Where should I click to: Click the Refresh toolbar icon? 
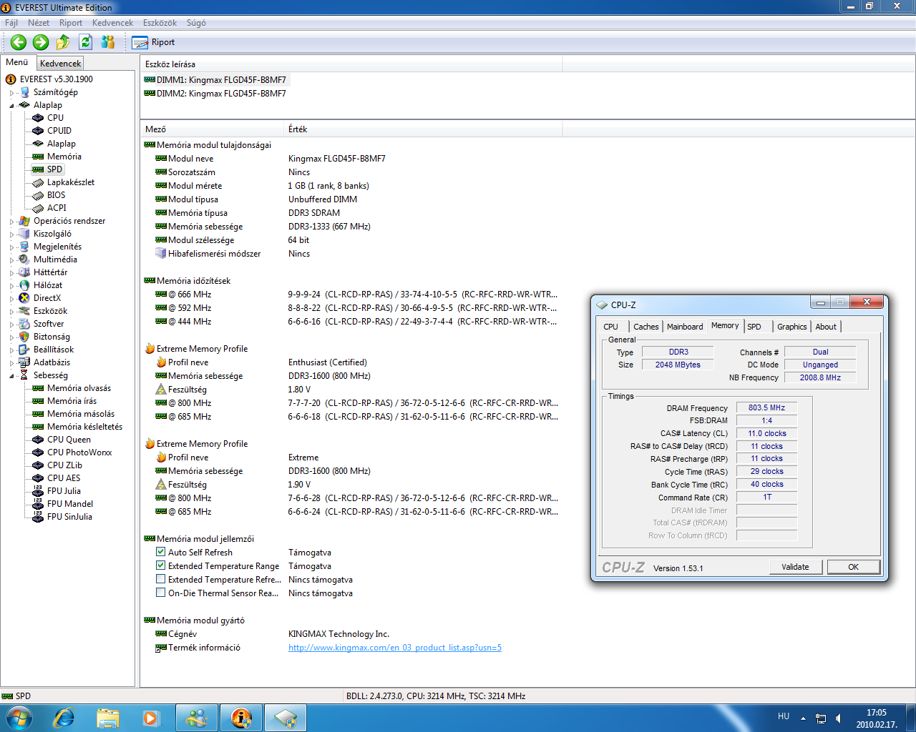85,42
